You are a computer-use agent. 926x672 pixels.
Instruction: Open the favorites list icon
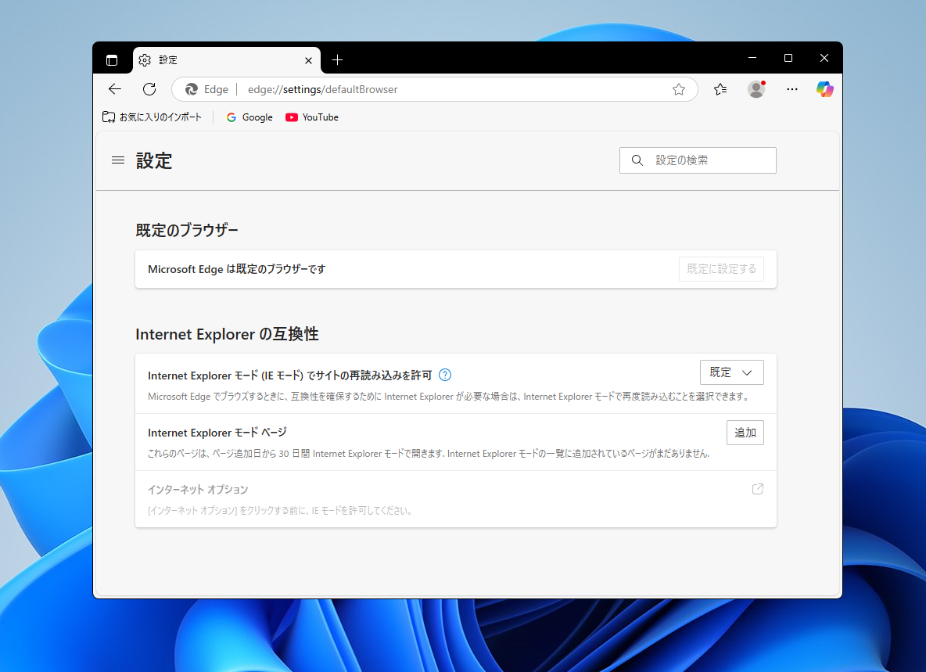[720, 89]
